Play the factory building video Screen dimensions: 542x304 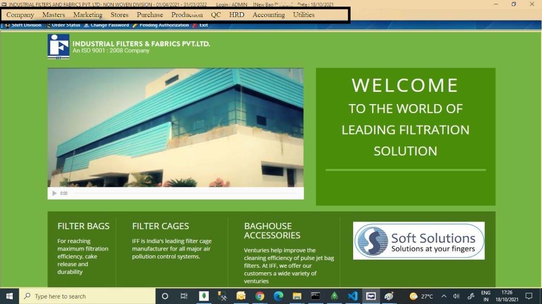coord(54,193)
